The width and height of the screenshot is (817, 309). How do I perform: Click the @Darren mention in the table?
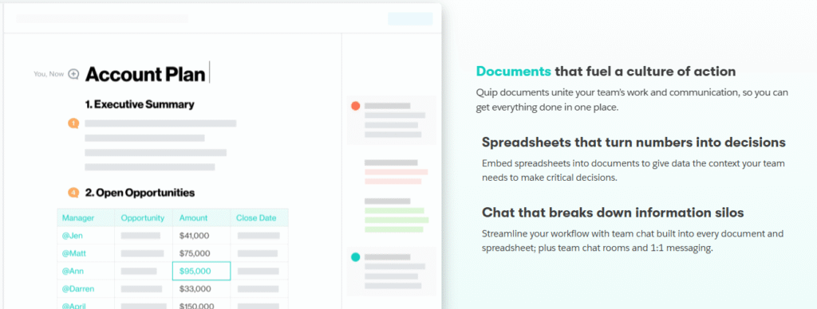(78, 289)
